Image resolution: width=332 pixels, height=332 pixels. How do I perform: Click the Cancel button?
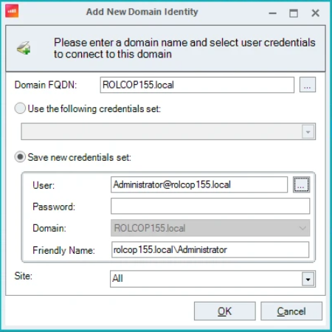tap(291, 311)
